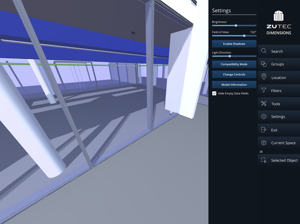Click the Selected Object selection icon

click(264, 160)
